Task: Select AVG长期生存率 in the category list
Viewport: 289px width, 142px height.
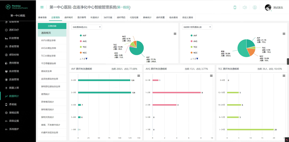Action: coord(52,48)
